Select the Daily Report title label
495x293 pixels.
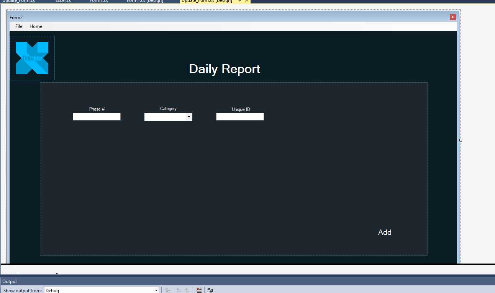point(225,69)
